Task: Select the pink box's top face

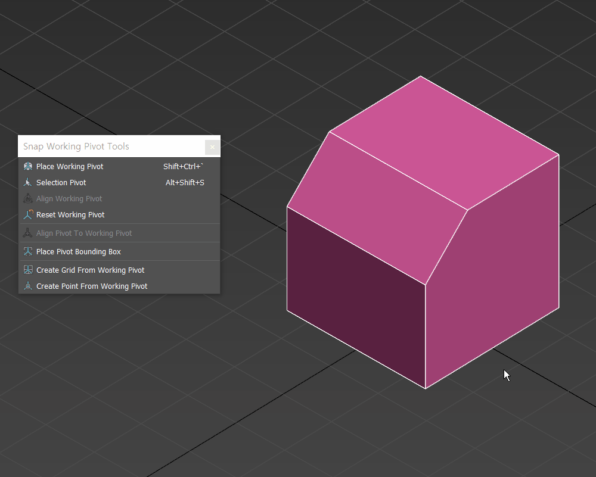Action: point(444,143)
